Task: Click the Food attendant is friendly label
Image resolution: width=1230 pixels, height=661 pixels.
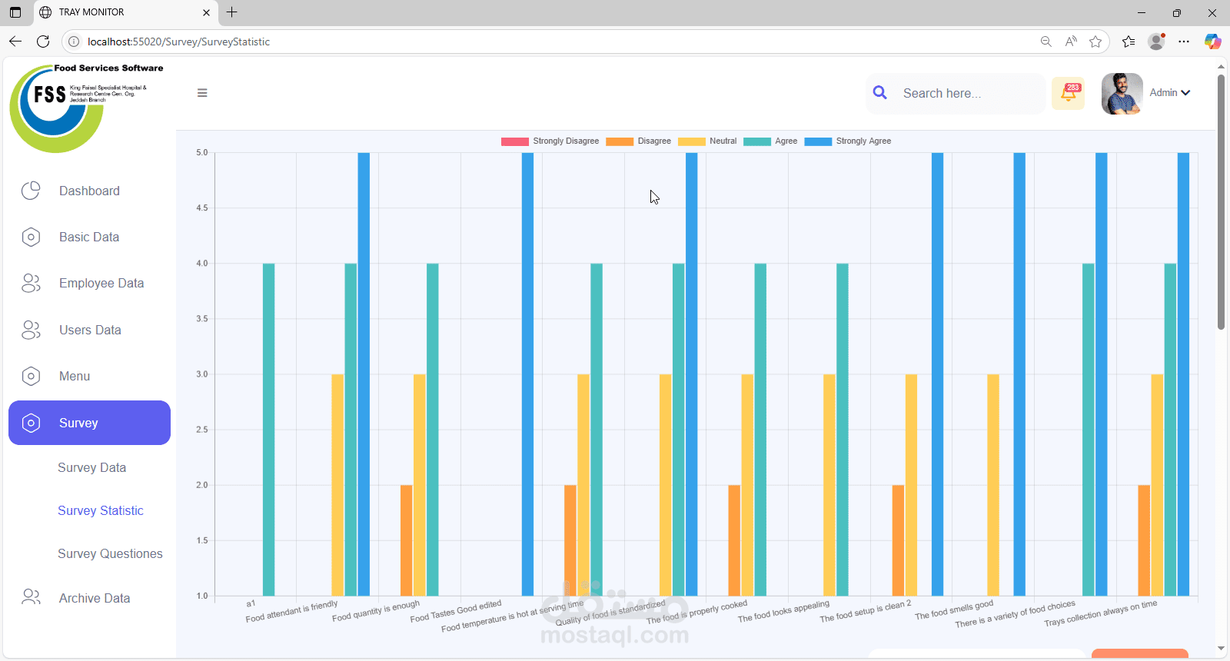Action: coord(291,612)
